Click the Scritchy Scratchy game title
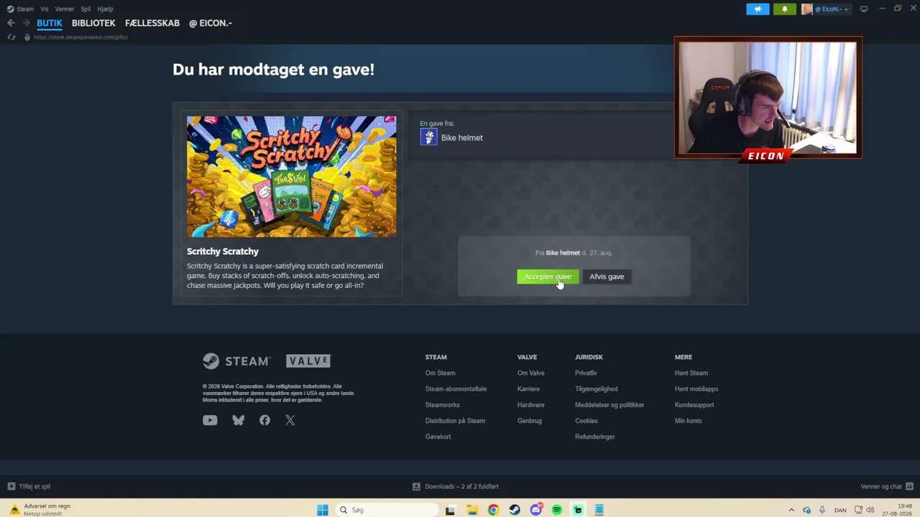 tap(223, 251)
